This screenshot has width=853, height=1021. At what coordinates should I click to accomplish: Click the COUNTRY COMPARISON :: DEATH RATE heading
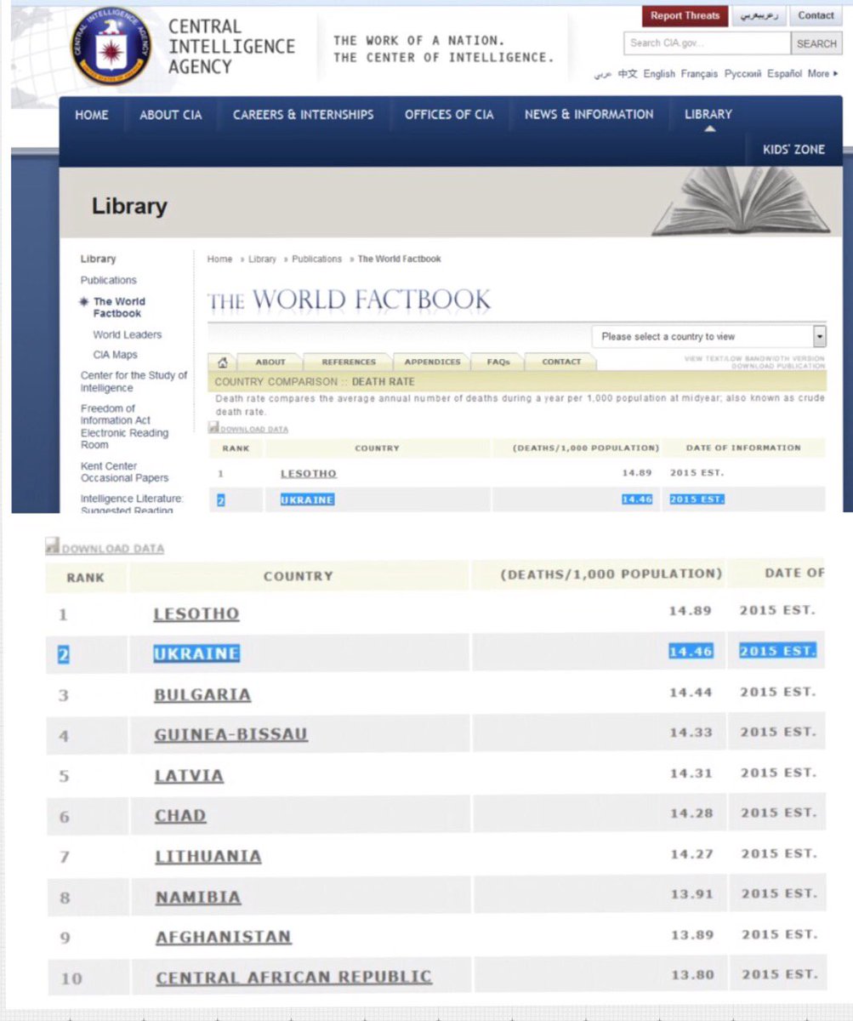315,382
